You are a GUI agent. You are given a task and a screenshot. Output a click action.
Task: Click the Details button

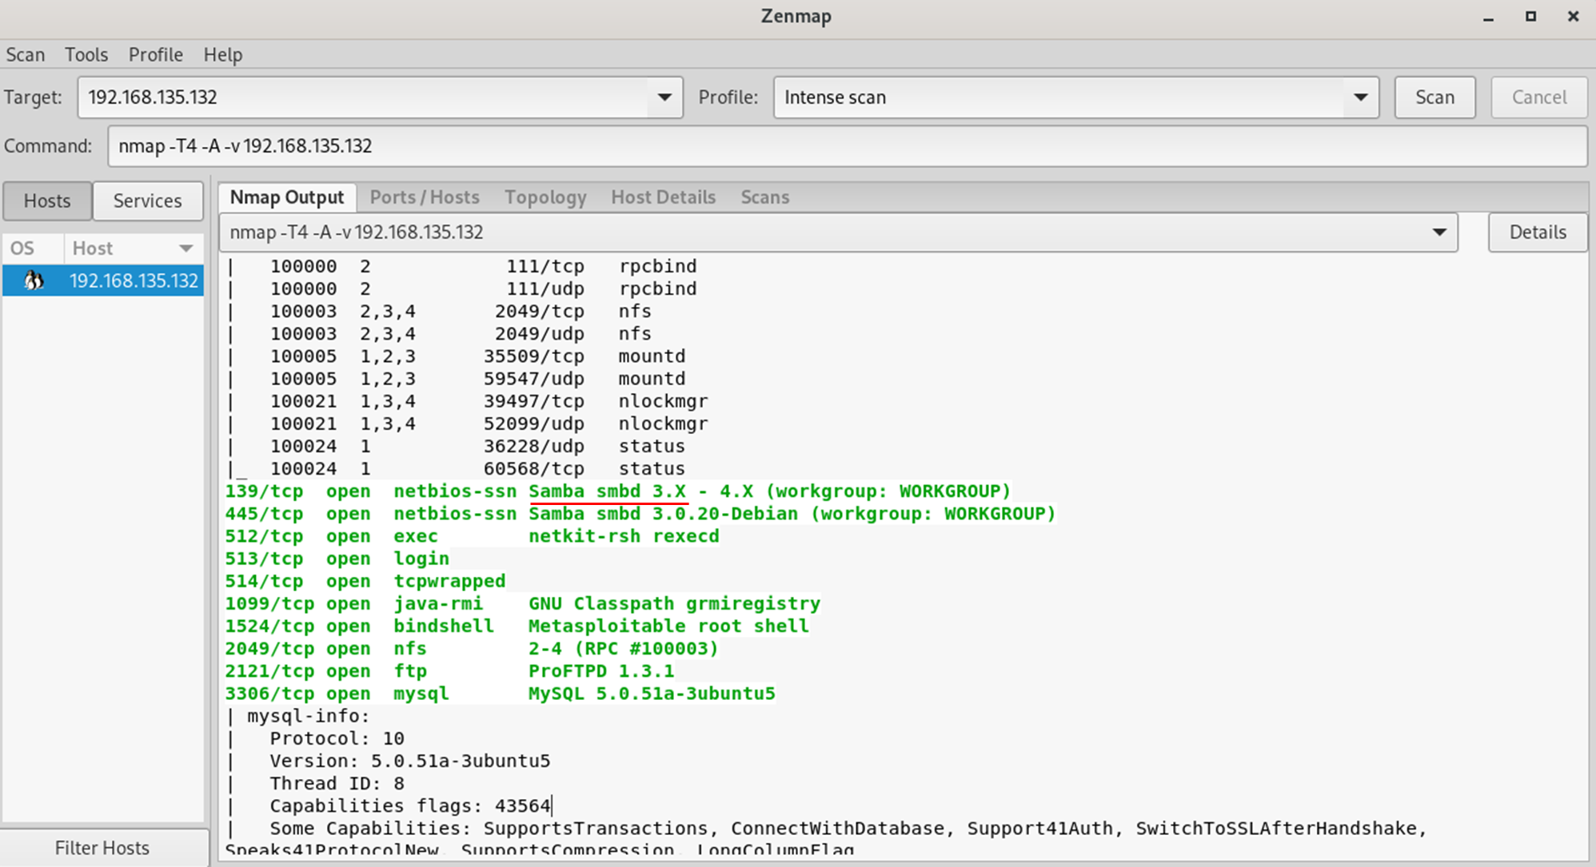1537,233
